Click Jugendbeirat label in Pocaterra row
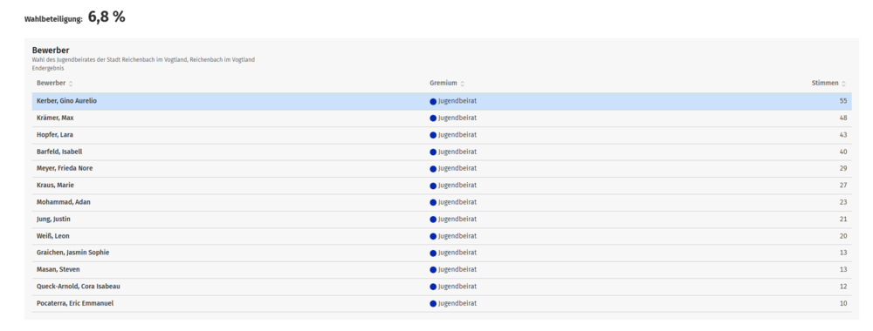 pos(457,303)
